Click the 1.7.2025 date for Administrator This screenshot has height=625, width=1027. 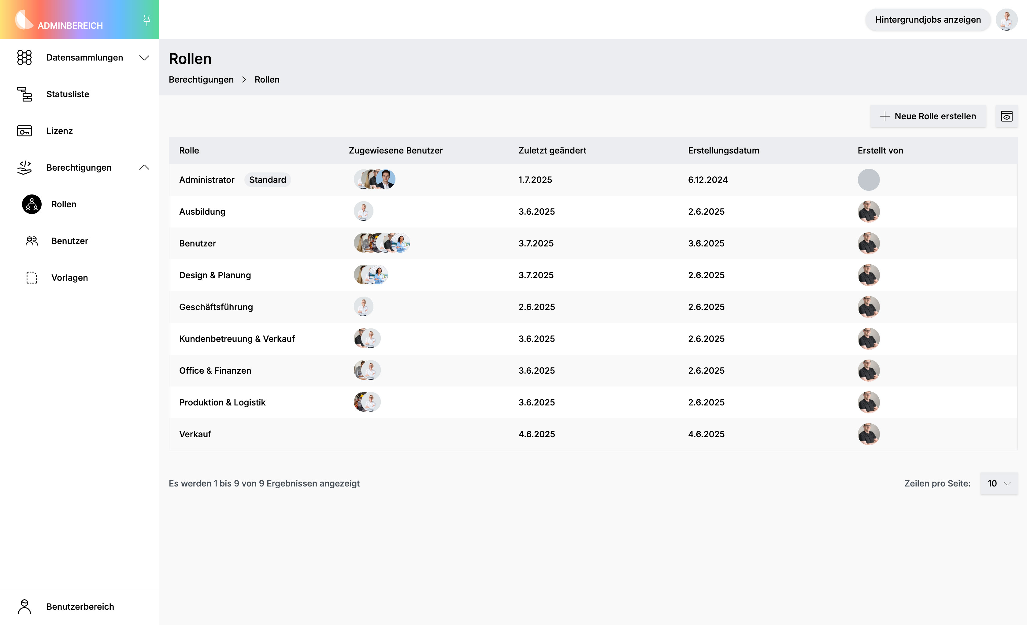pyautogui.click(x=535, y=179)
